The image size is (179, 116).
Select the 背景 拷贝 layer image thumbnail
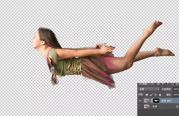click(147, 101)
